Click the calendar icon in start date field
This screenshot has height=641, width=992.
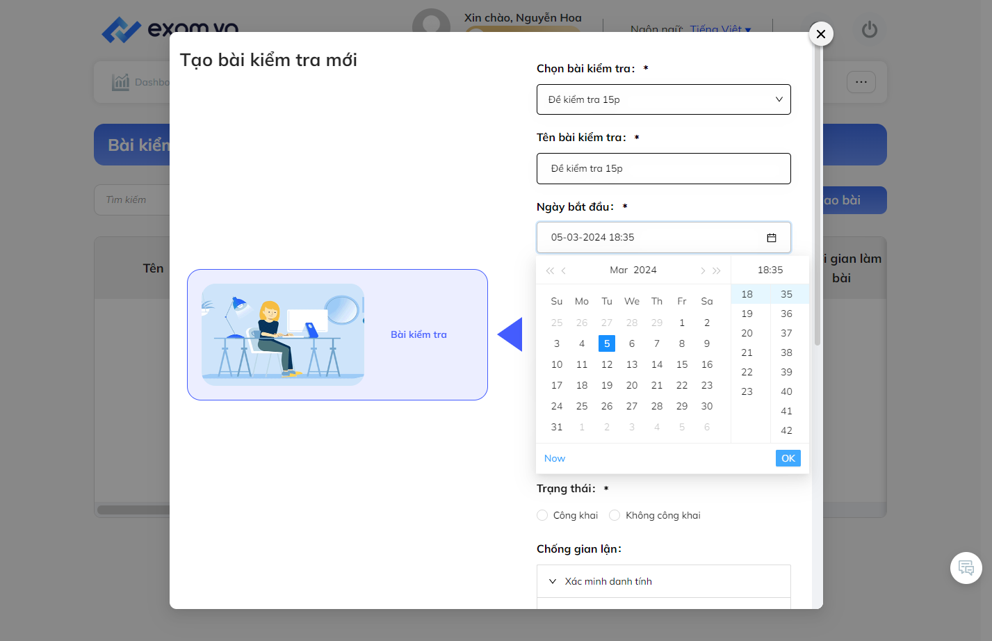(771, 238)
